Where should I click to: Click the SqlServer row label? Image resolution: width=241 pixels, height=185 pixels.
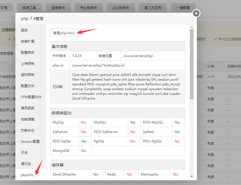pyautogui.click(x=60, y=132)
